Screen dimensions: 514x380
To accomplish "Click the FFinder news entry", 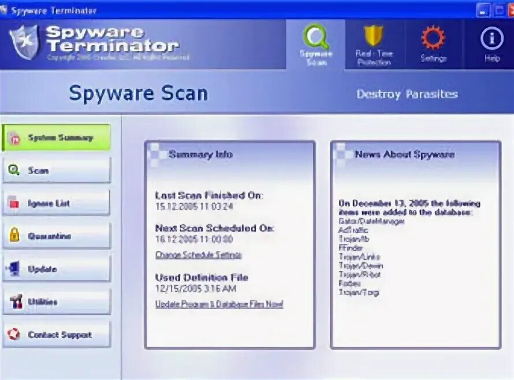I will pos(351,248).
